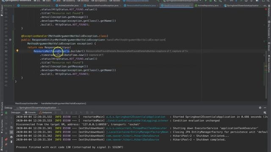Click .title("Resource not Found") on line 35
271x152 pixels.
[x=62, y=62]
